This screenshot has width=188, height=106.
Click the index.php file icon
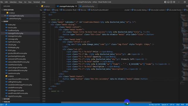pyautogui.click(x=6, y=25)
